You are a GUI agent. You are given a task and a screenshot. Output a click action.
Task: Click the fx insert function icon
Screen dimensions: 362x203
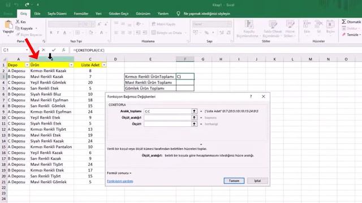[x=64, y=50]
